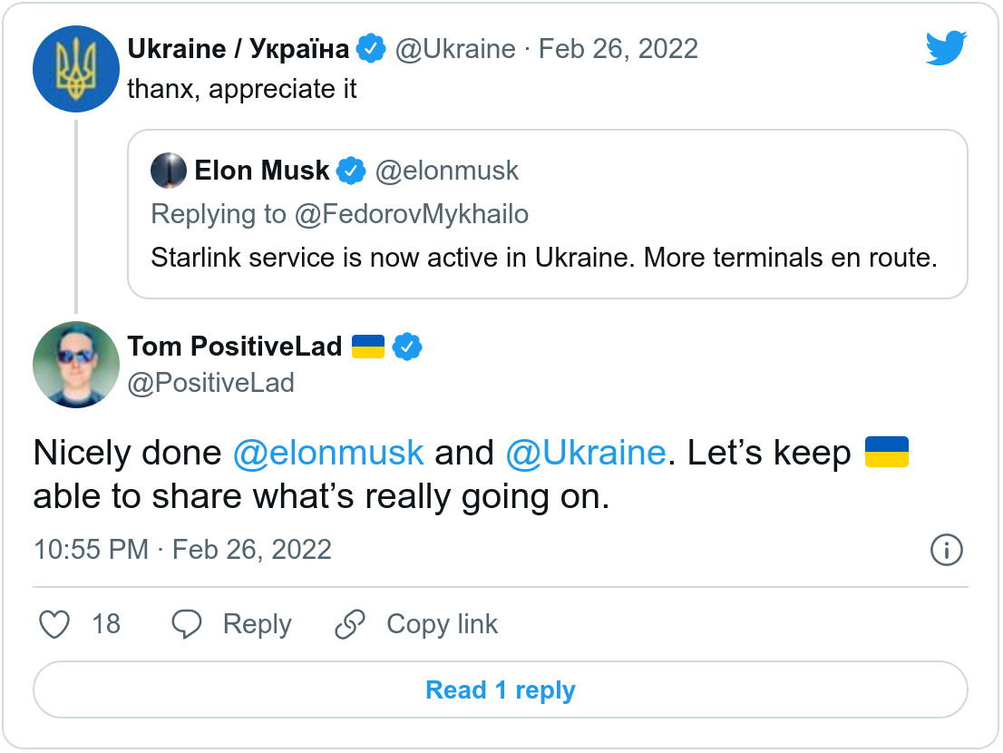Click the Tom PositiveLad display name
Image resolution: width=1003 pixels, height=753 pixels.
(235, 347)
